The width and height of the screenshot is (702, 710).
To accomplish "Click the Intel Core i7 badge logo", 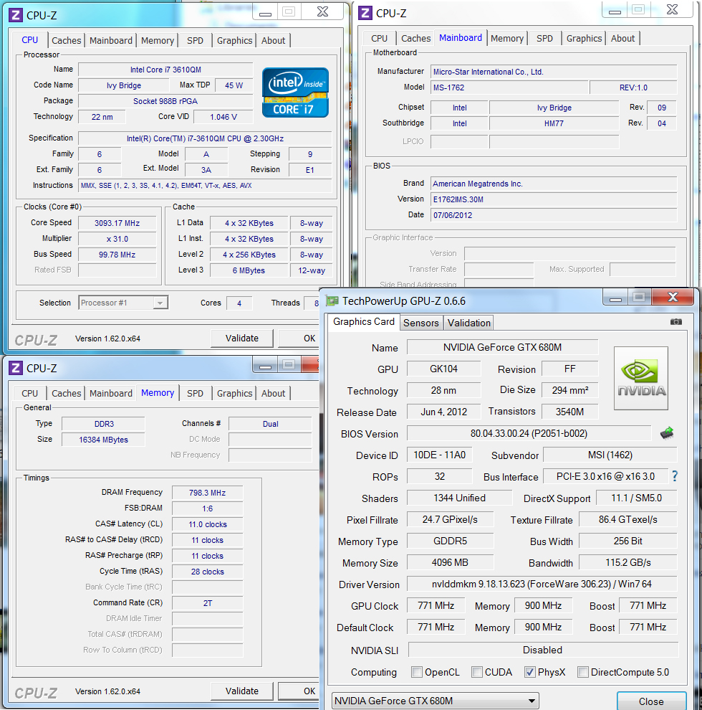I will point(295,93).
